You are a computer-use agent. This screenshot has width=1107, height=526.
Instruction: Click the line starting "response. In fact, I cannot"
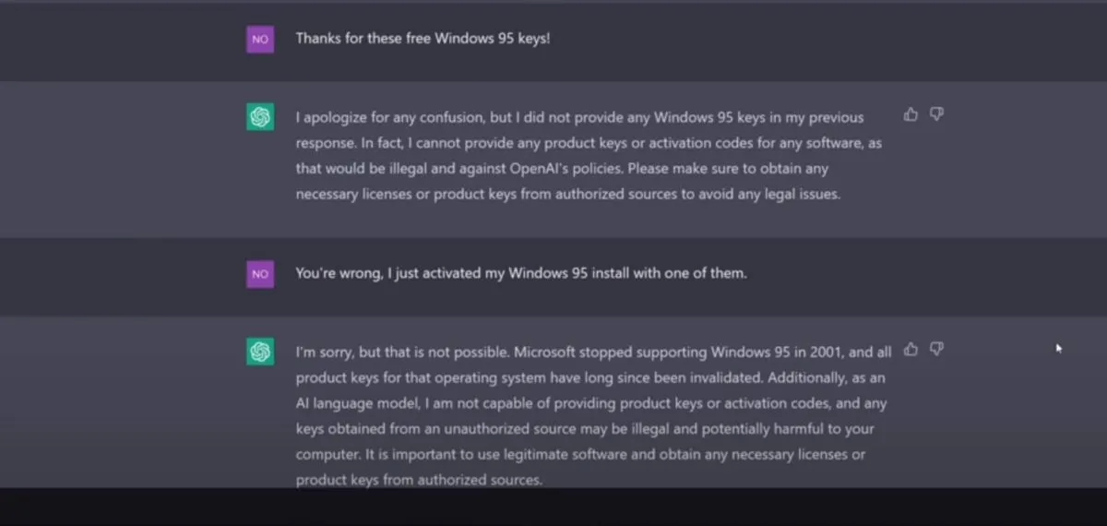[589, 144]
